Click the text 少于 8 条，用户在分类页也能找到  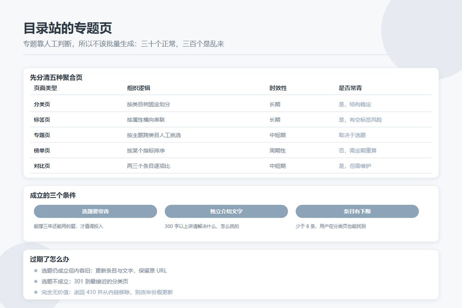click(x=331, y=226)
